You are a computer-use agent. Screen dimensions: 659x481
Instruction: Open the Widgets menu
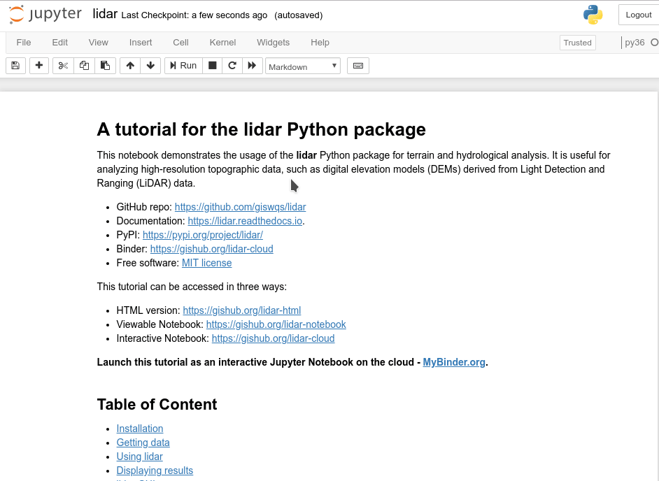coord(273,43)
